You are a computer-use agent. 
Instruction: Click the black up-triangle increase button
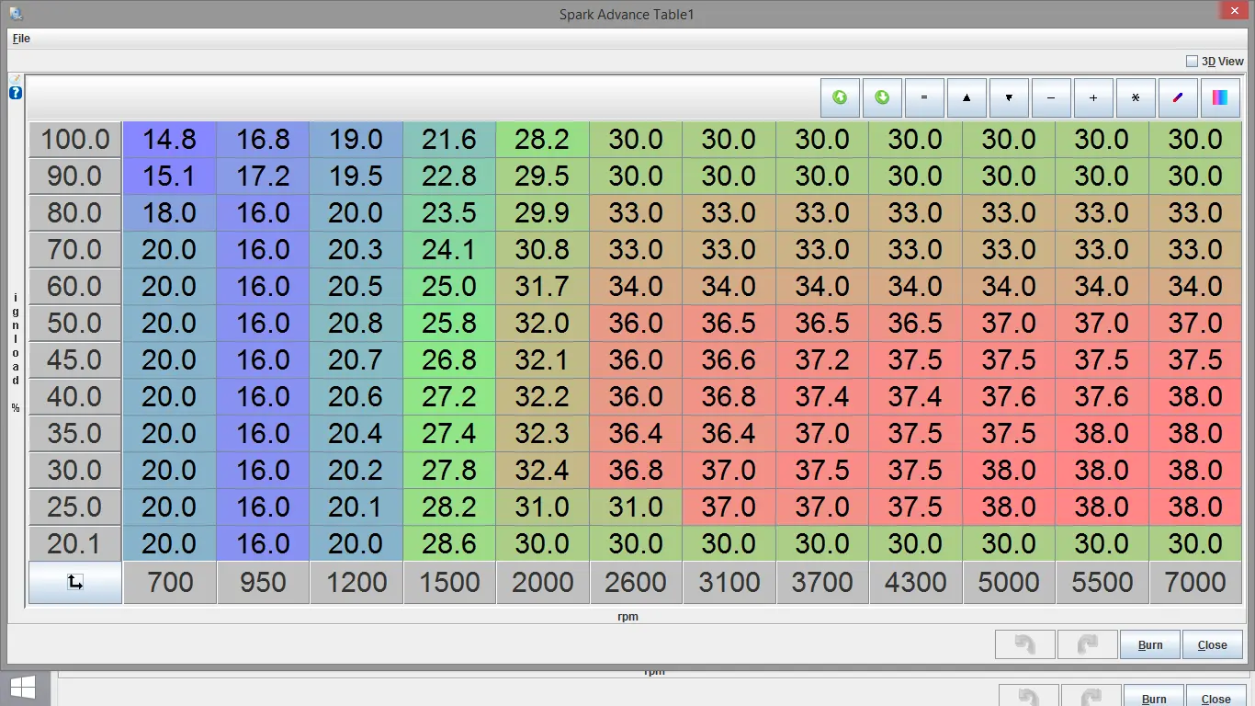click(967, 97)
